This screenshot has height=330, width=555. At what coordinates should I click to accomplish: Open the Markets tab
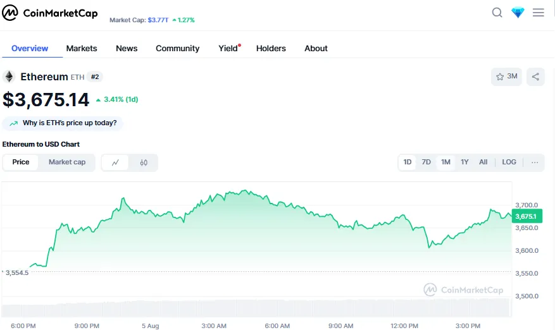[82, 49]
